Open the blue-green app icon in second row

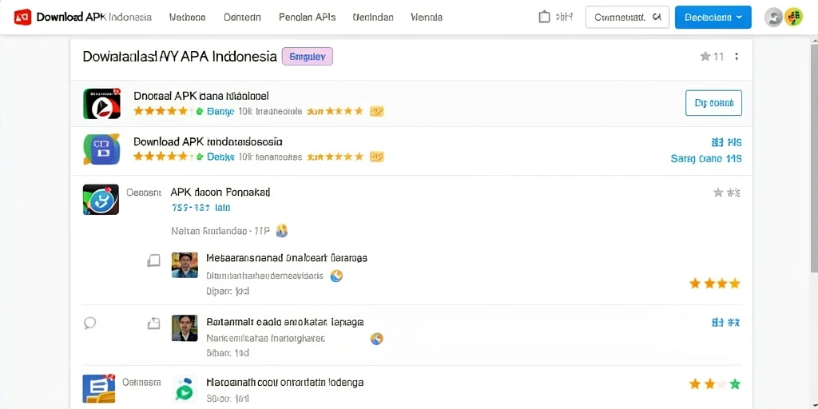[x=101, y=149]
